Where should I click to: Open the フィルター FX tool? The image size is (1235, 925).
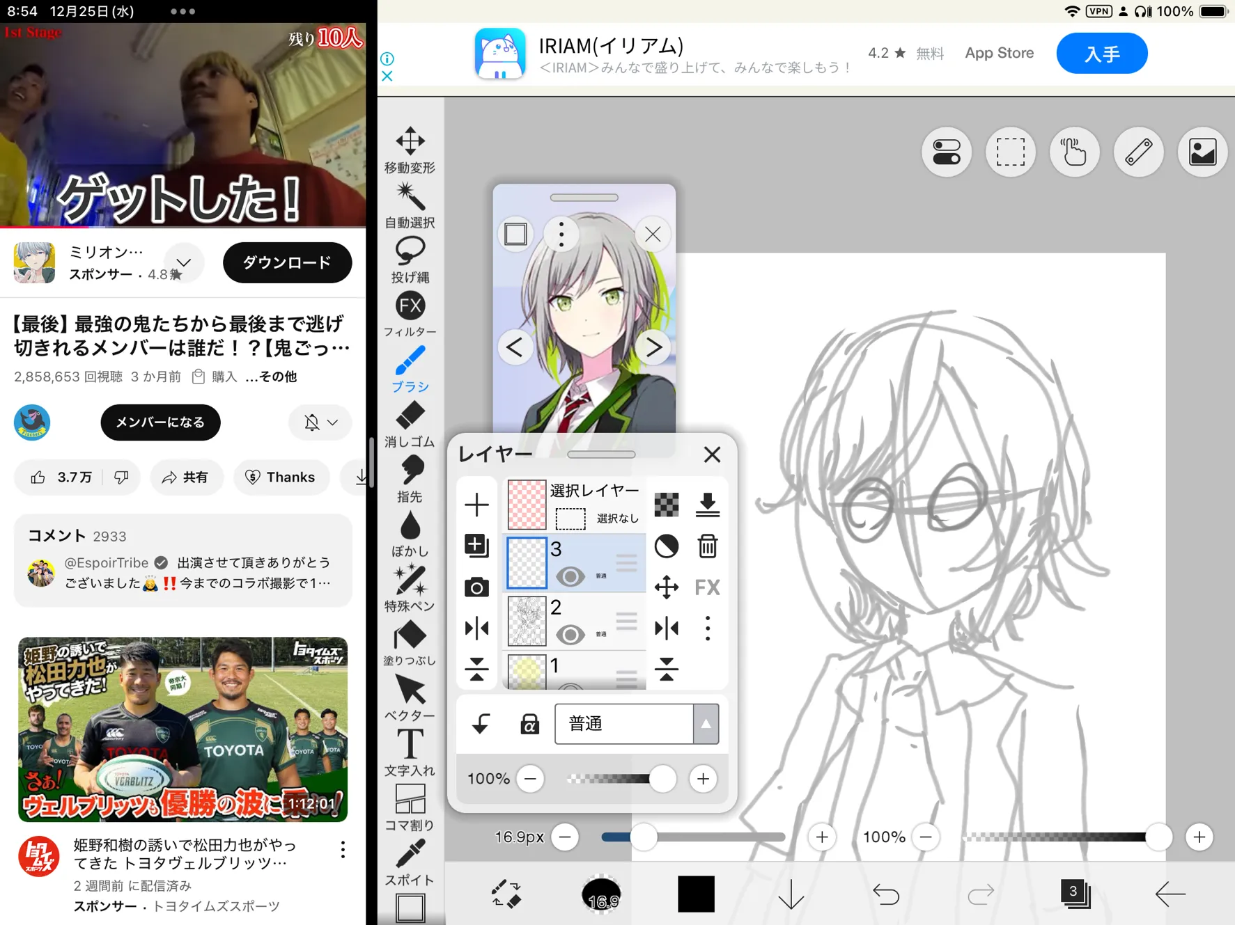click(x=410, y=315)
